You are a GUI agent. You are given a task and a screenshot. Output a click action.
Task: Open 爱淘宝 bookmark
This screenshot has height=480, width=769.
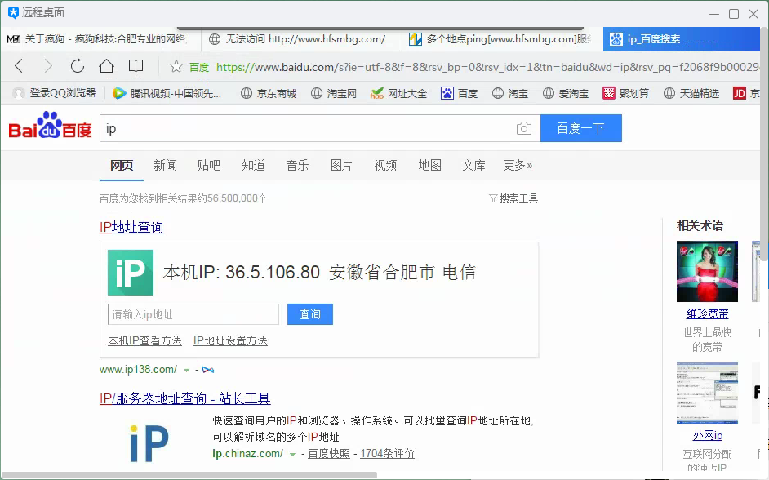coord(566,93)
